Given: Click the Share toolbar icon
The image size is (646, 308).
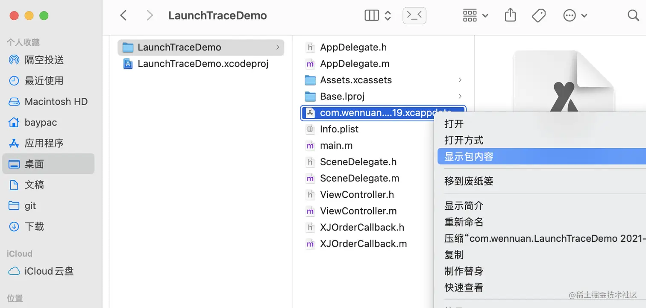Looking at the screenshot, I should [510, 15].
